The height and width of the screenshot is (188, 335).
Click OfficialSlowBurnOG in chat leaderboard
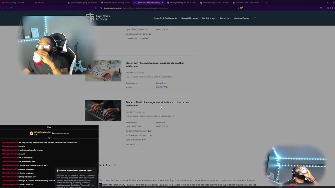[x=42, y=132]
